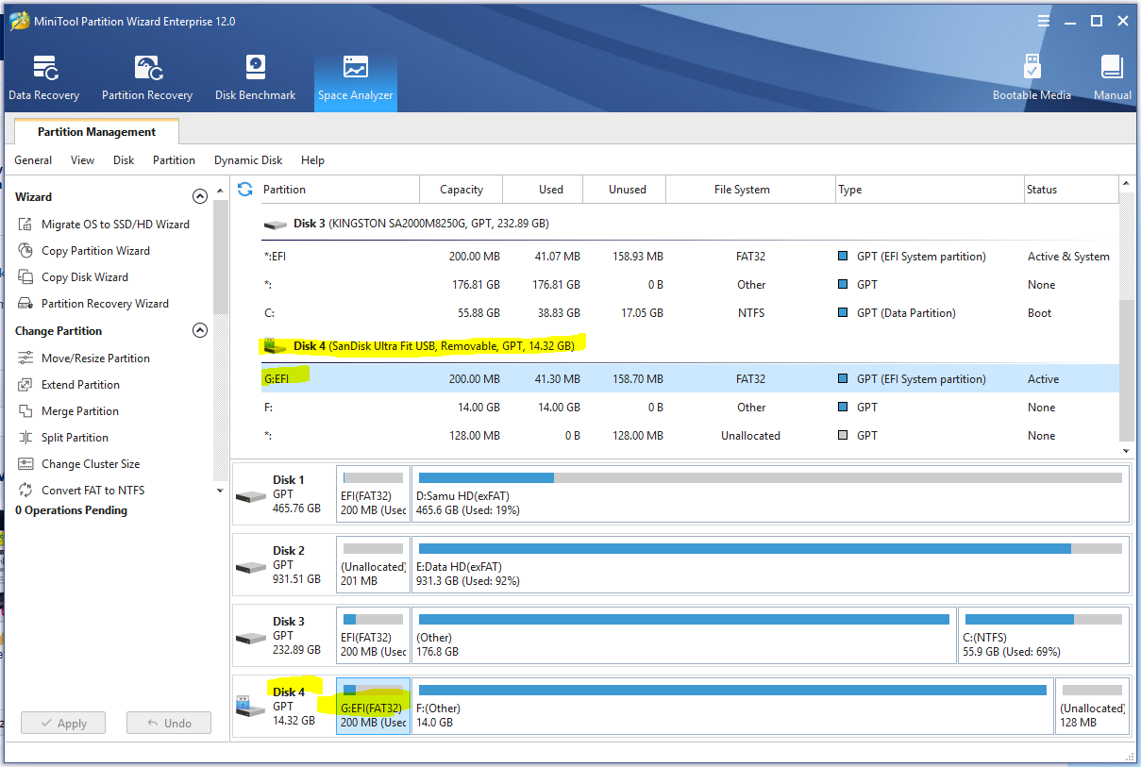Collapse the Wizard section

coord(199,196)
